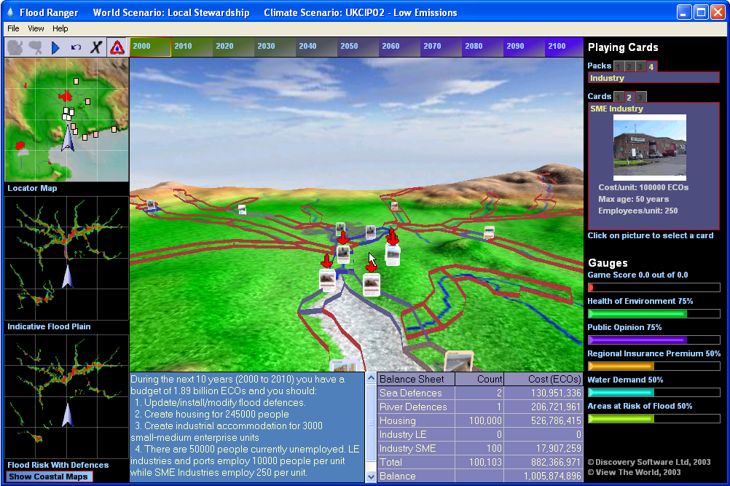
Task: Select the SME Industry card picture
Action: 649,148
